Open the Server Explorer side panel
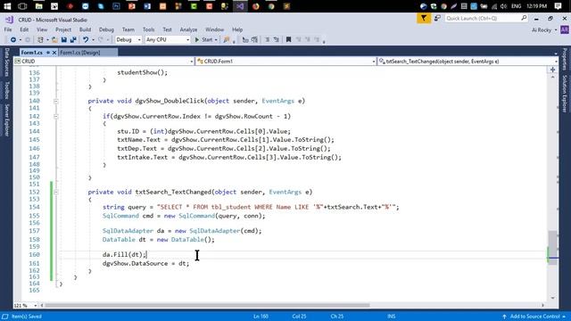 tap(6, 119)
